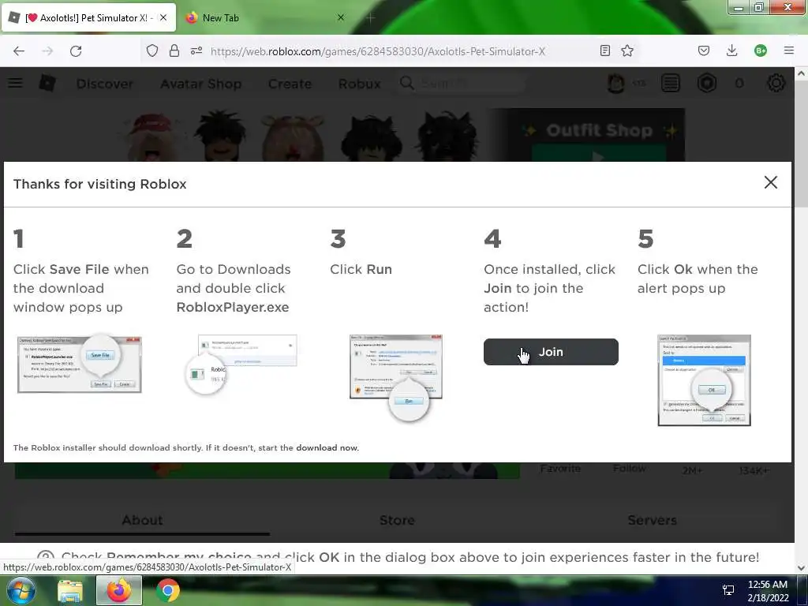Open File Explorer from taskbar

point(70,590)
